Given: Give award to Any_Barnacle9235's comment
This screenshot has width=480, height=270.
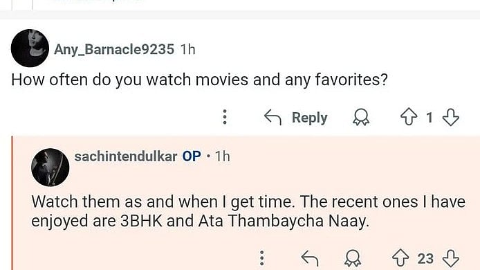Looking at the screenshot, I should pos(361,118).
